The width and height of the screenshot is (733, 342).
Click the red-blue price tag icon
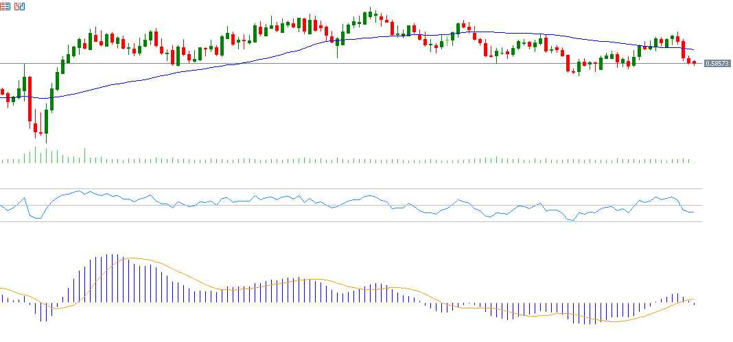pos(20,6)
